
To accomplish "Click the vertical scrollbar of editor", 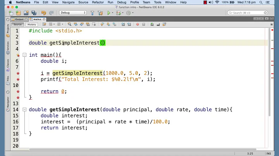I will (x=269, y=72).
